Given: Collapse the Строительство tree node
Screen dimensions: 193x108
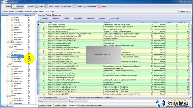Looking at the screenshot, I should (7, 66).
